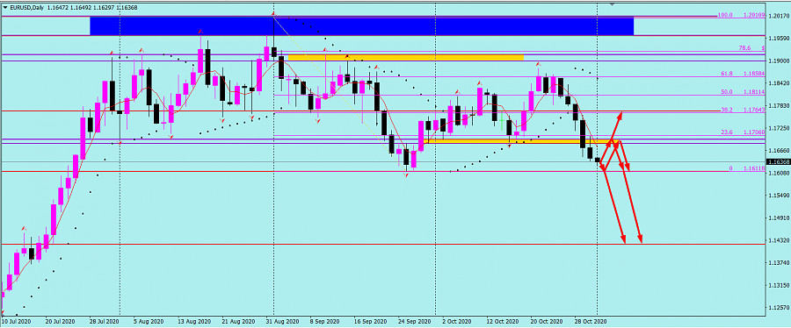Open the EURUSD,Daily chart menu triangle
Screen dimensions: 791x328
click(x=5, y=8)
